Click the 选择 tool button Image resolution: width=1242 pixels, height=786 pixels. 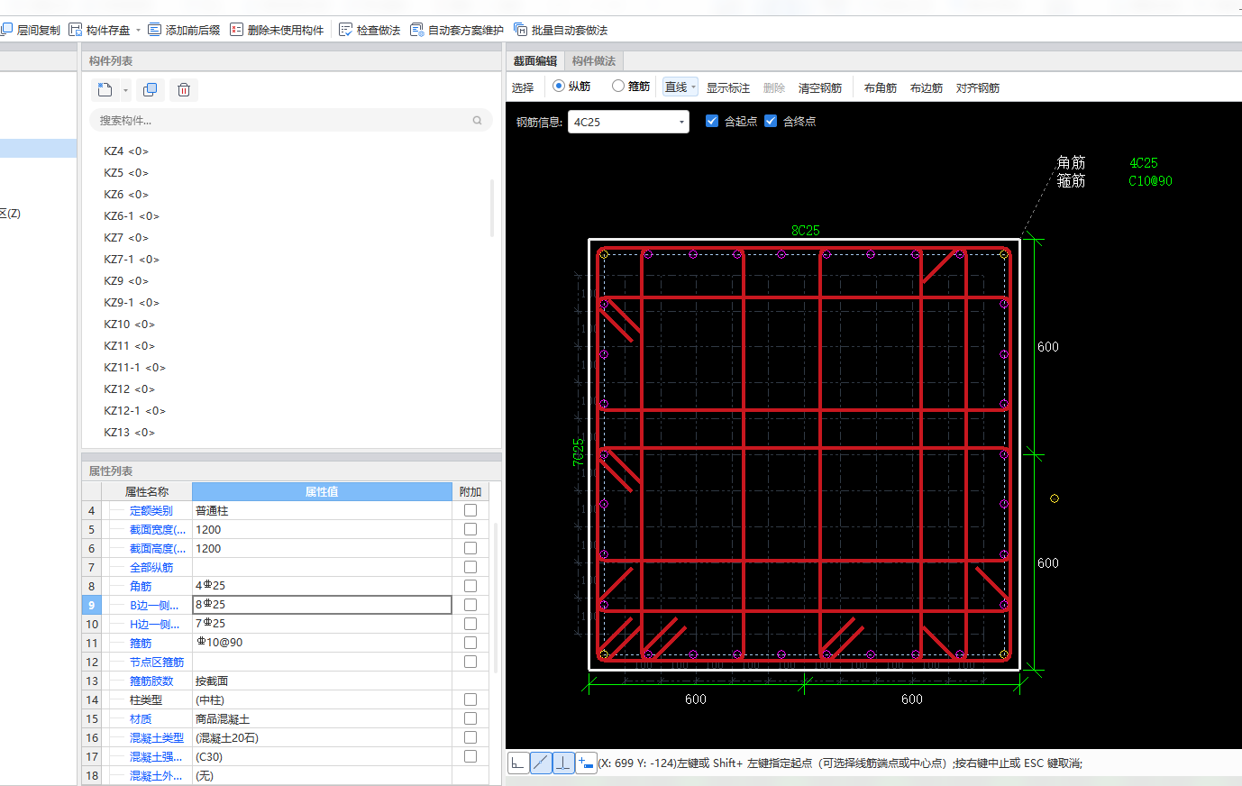[x=523, y=87]
